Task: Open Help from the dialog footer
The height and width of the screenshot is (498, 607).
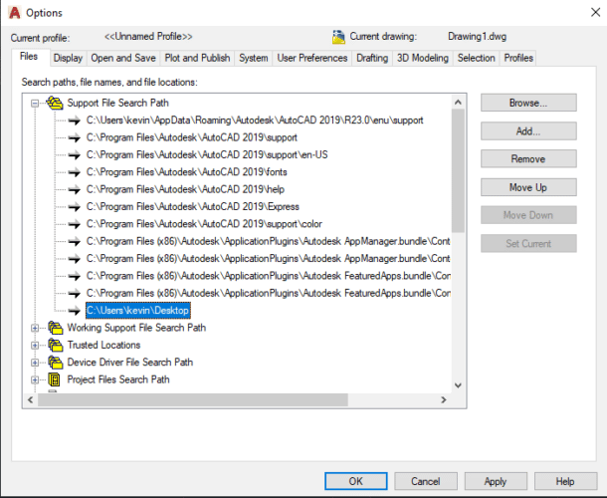Action: point(565,481)
